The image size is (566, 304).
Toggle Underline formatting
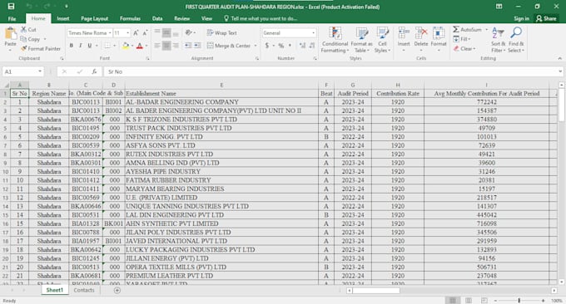[89, 46]
